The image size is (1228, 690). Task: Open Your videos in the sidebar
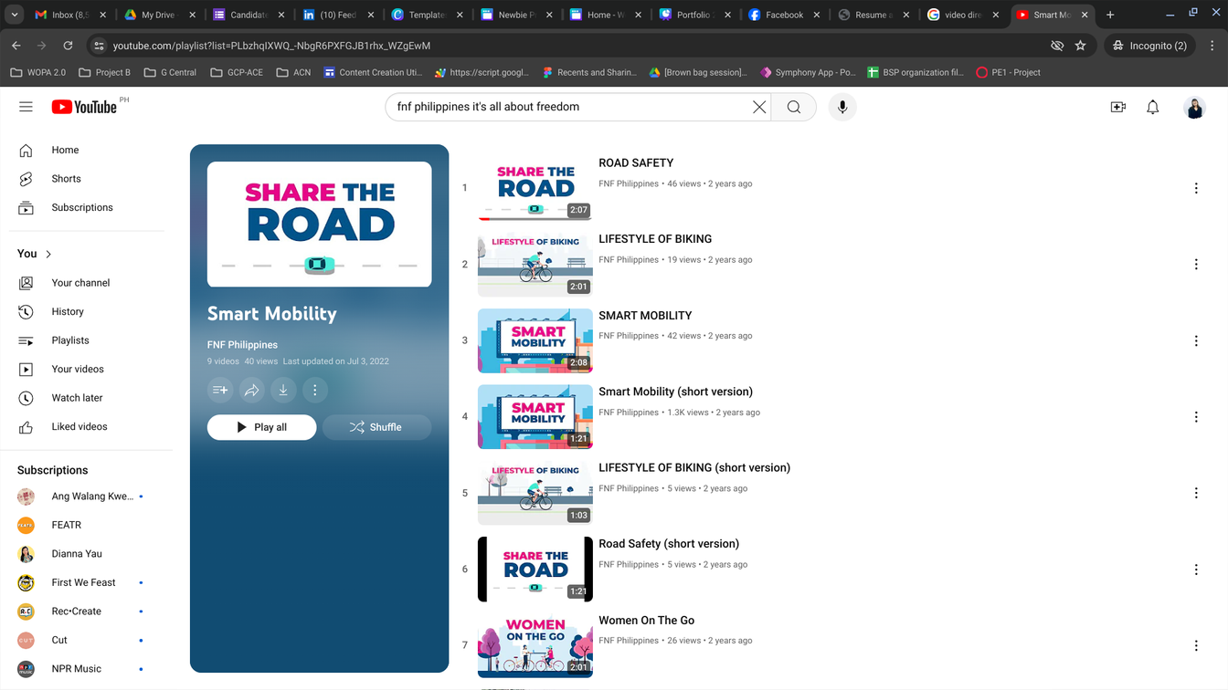coord(86,370)
